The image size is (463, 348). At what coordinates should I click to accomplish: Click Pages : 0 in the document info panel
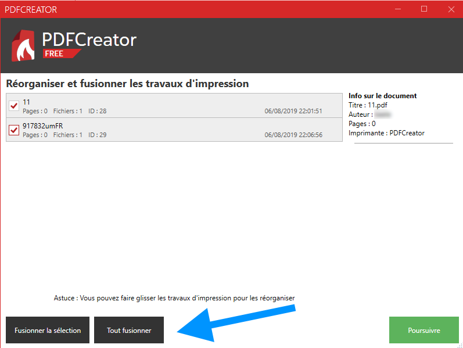(x=362, y=124)
